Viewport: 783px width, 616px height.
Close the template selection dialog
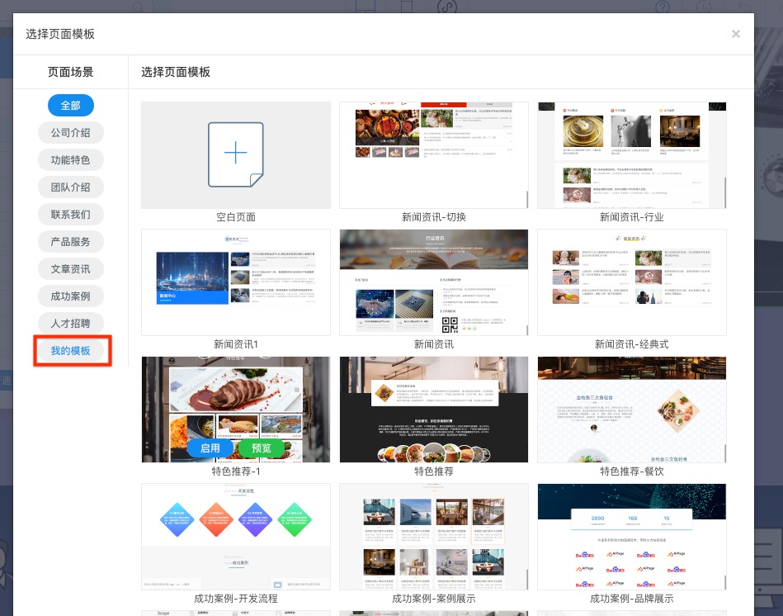coord(735,34)
